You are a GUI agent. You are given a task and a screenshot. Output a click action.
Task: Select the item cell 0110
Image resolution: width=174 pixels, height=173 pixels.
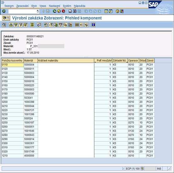pos(13,65)
